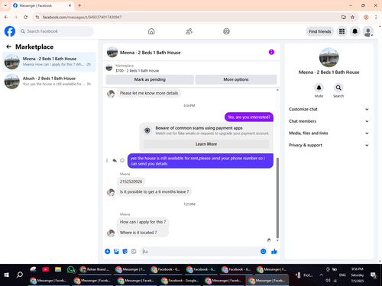Screen dimensions: 382x286
Task: Open the profile circle icon in top navigation
Action: click(226, 31)
